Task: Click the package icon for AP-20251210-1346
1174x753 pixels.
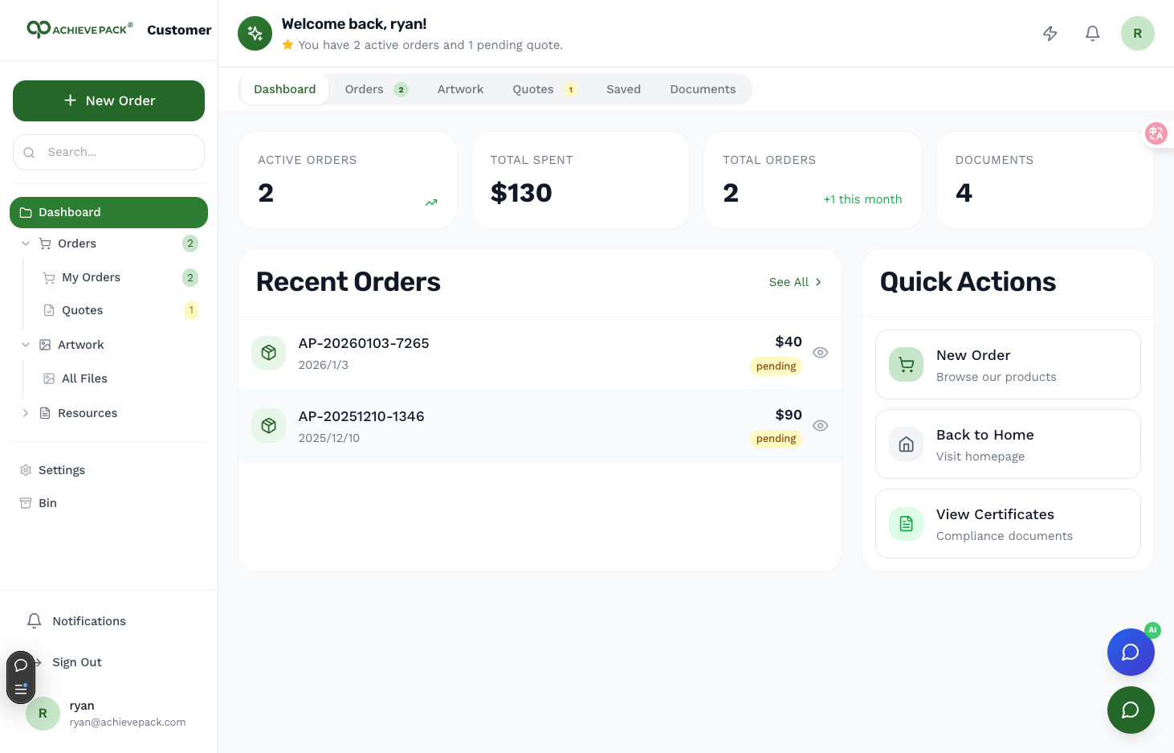Action: (x=269, y=426)
